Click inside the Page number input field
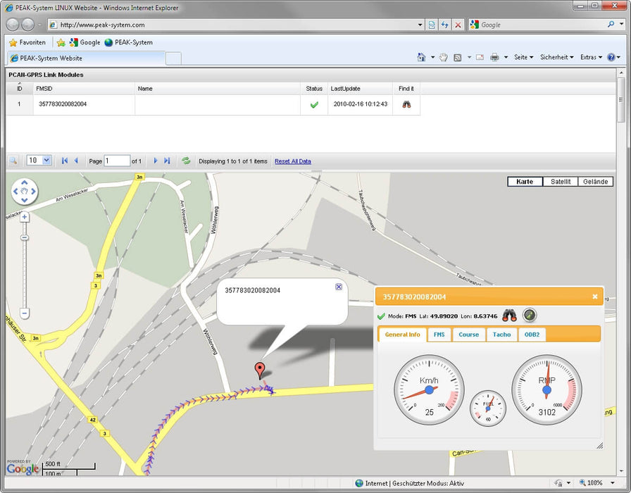 [118, 160]
